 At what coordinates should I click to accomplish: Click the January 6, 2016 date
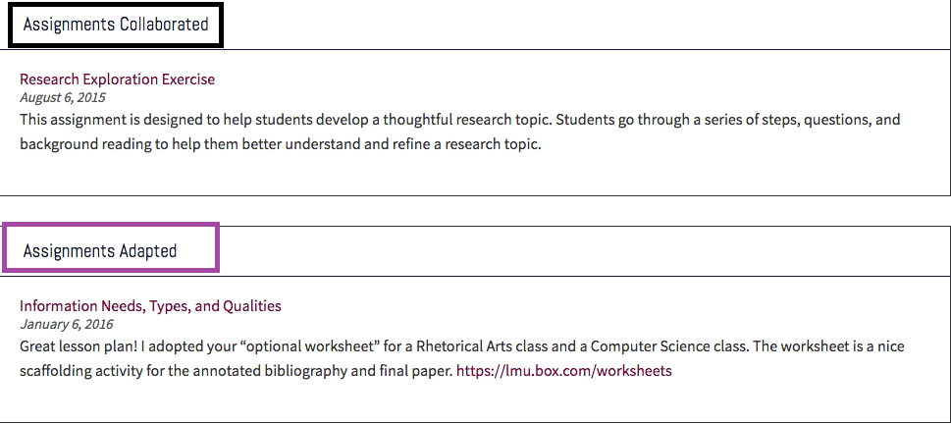click(x=67, y=324)
